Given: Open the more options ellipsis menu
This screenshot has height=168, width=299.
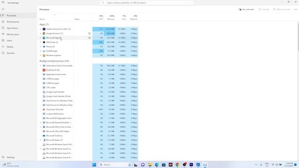Looking at the screenshot, I should [296, 9].
